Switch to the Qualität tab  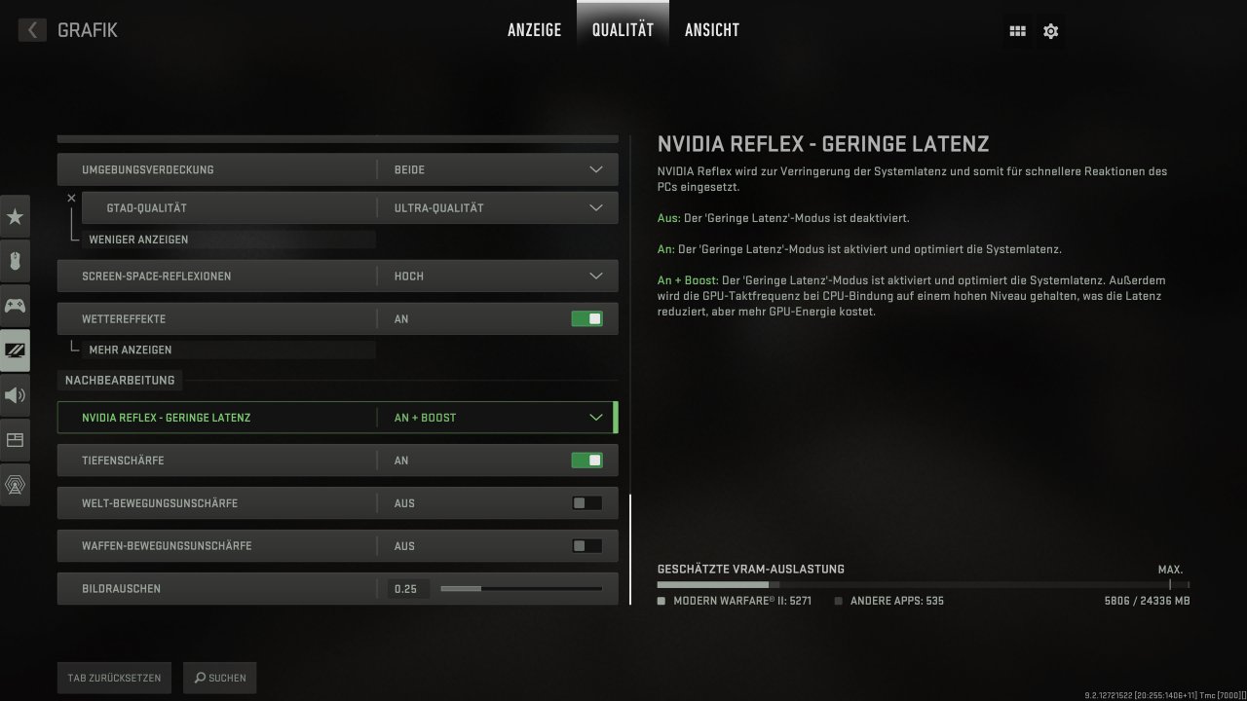[x=623, y=30]
